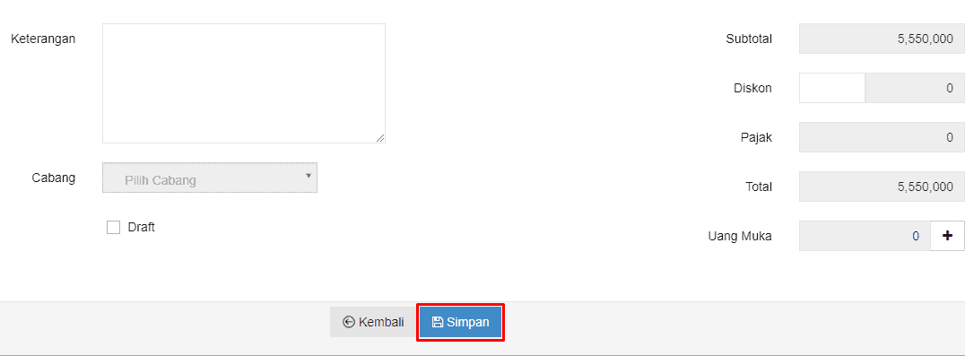Image resolution: width=965 pixels, height=356 pixels.
Task: Click the plus icon beside Uang Muka
Action: coord(947,236)
